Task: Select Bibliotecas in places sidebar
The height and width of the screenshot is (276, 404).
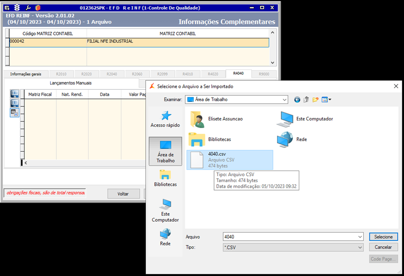Action: coord(165,178)
